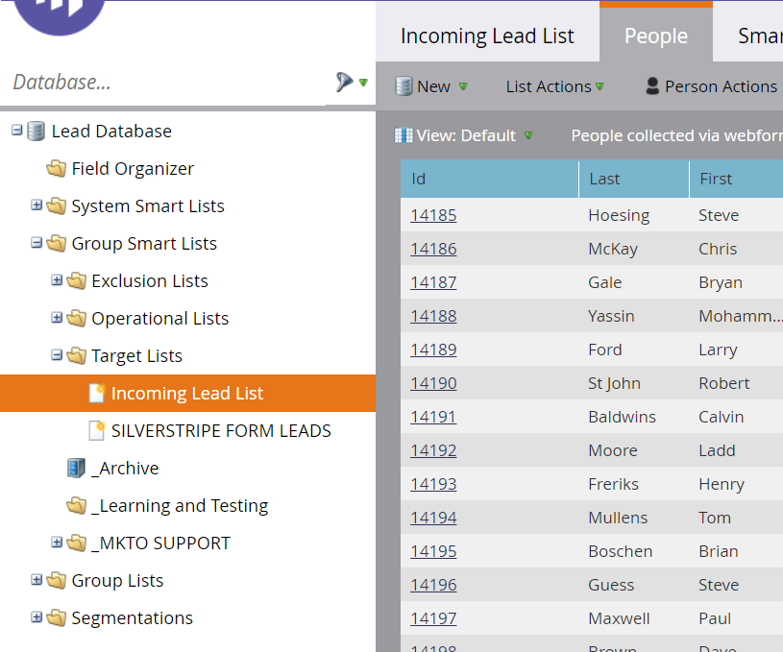Click the Exclusion Lists folder icon
The image size is (783, 652).
point(76,280)
